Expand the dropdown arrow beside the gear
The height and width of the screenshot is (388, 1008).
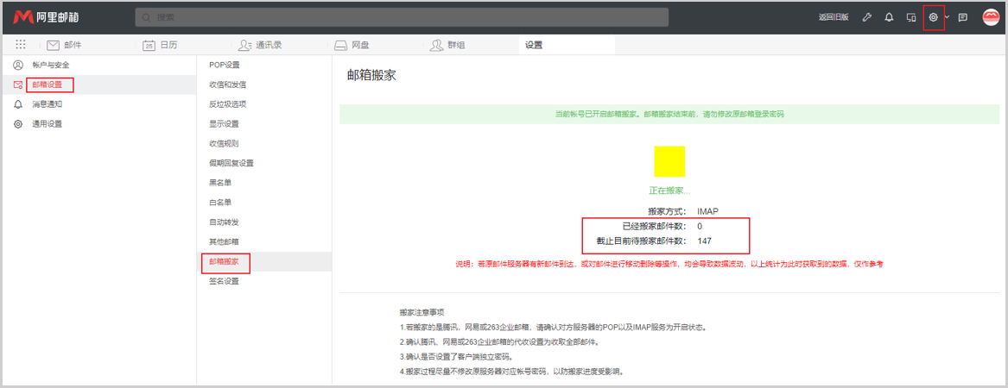tap(948, 17)
